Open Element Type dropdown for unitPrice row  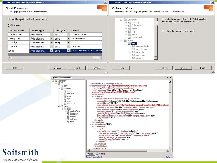(x=52, y=46)
